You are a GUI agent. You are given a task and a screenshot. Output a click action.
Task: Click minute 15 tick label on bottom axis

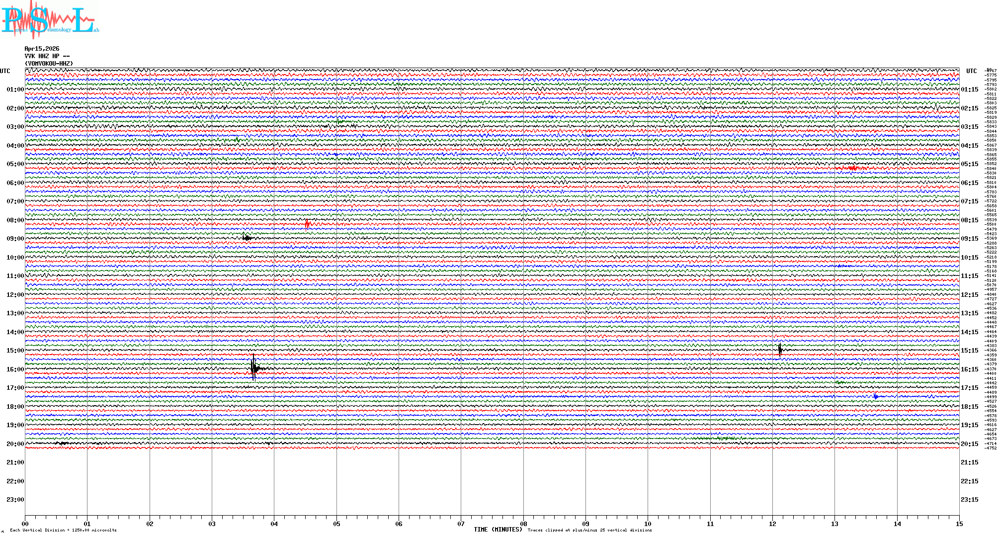tap(959, 524)
